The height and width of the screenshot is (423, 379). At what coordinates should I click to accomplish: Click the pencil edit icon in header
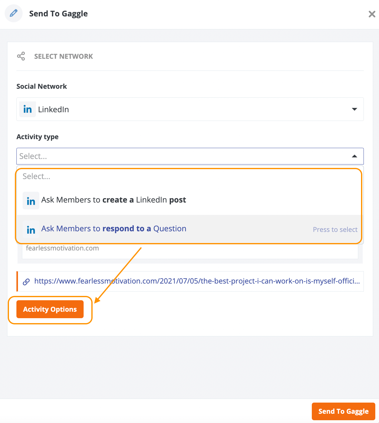tap(14, 13)
